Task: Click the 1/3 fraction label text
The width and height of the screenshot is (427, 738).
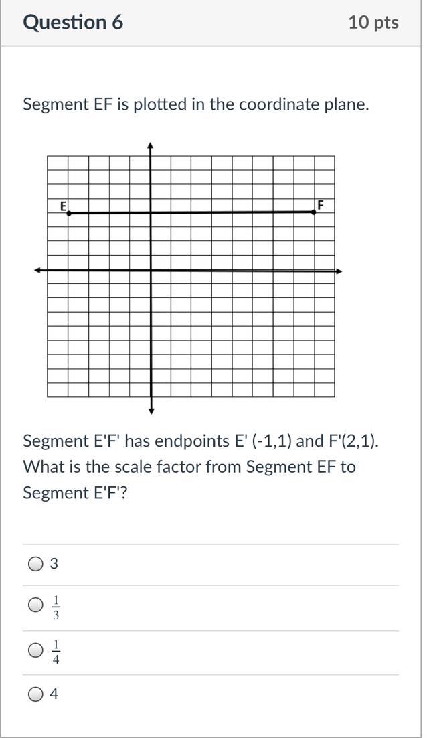Action: click(x=56, y=606)
